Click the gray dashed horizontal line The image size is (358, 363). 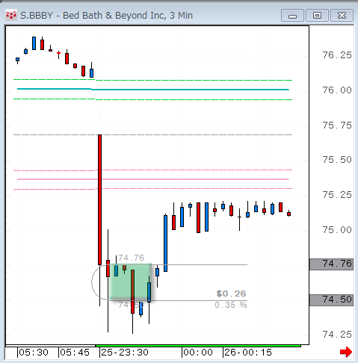click(152, 134)
